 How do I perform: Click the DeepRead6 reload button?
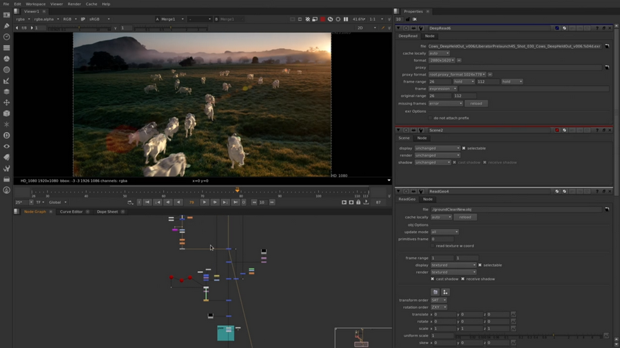476,103
